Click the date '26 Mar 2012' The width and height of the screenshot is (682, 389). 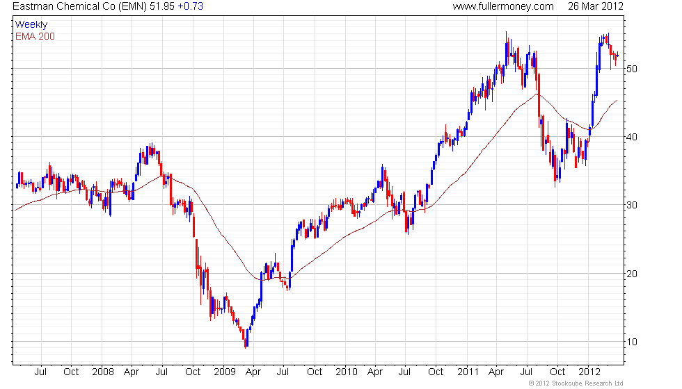click(x=596, y=6)
